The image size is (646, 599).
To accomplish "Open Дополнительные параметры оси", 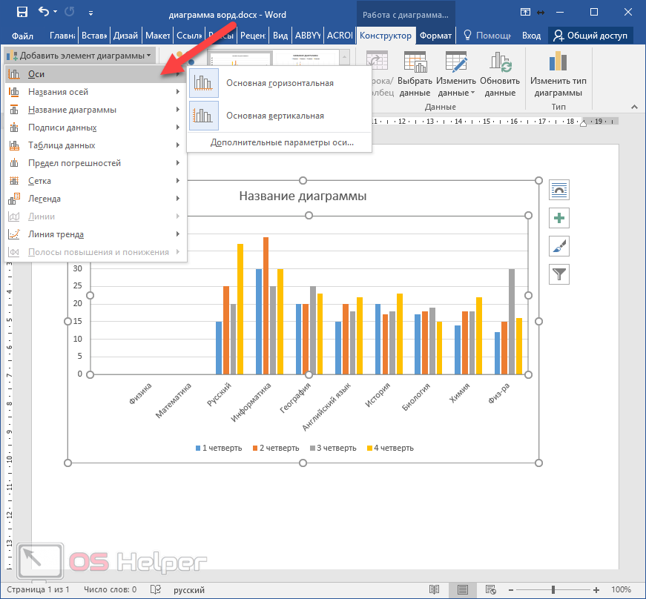I will pyautogui.click(x=282, y=142).
